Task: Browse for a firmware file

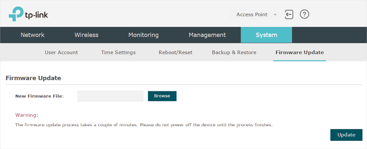Action: point(162,96)
